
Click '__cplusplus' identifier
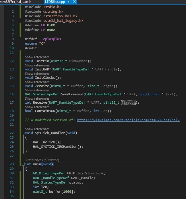(x=50, y=39)
